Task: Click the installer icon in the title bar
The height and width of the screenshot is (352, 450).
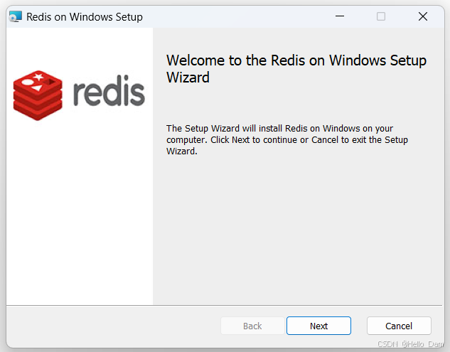Action: (x=15, y=16)
